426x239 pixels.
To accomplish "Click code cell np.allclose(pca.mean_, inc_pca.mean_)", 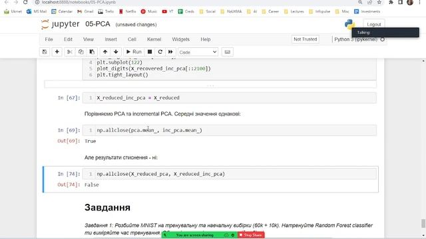I will point(230,130).
